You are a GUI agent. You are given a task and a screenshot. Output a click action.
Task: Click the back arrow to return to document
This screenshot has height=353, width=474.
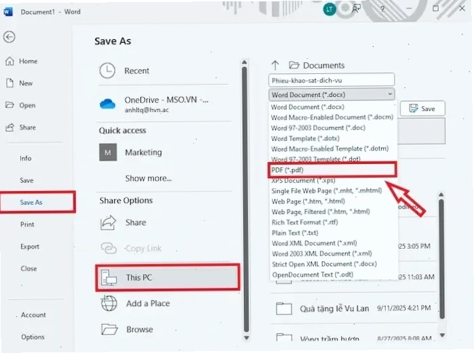pos(9,37)
